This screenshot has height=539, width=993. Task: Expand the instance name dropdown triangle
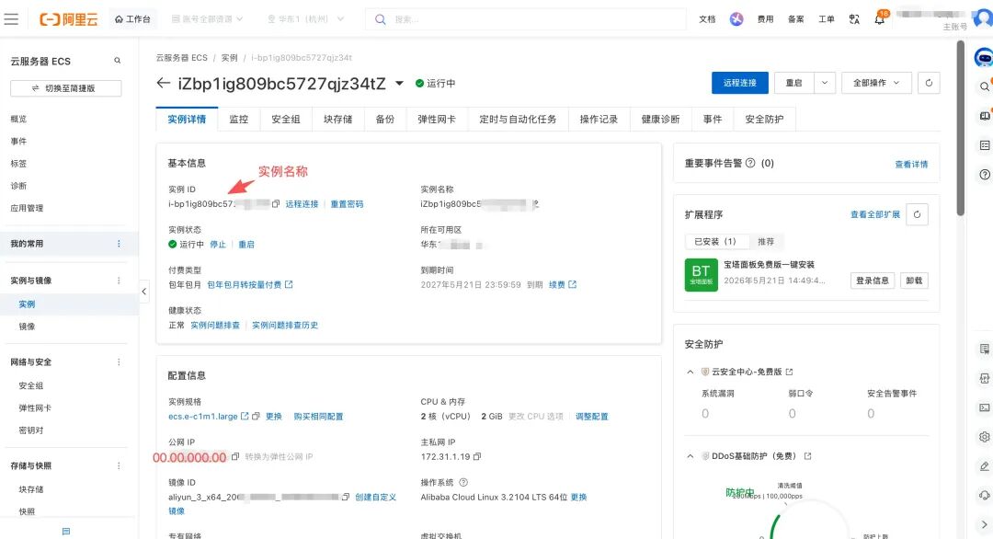click(x=400, y=83)
